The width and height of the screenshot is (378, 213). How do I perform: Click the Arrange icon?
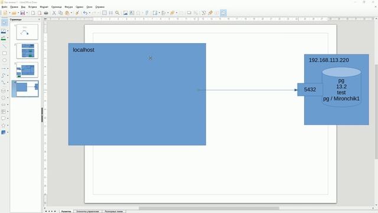tap(172, 13)
